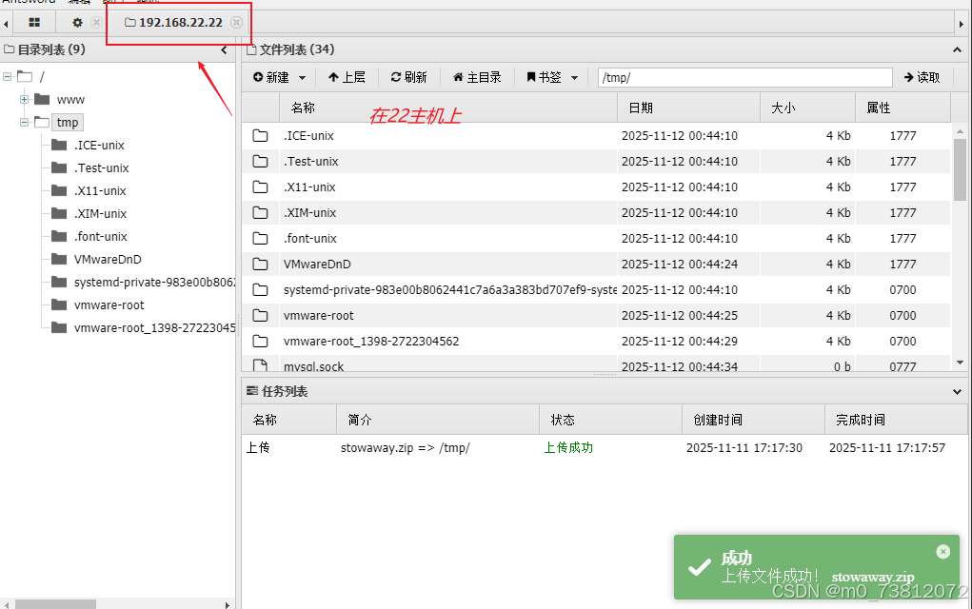
Task: Select .font-unix in the directory tree
Action: click(100, 237)
